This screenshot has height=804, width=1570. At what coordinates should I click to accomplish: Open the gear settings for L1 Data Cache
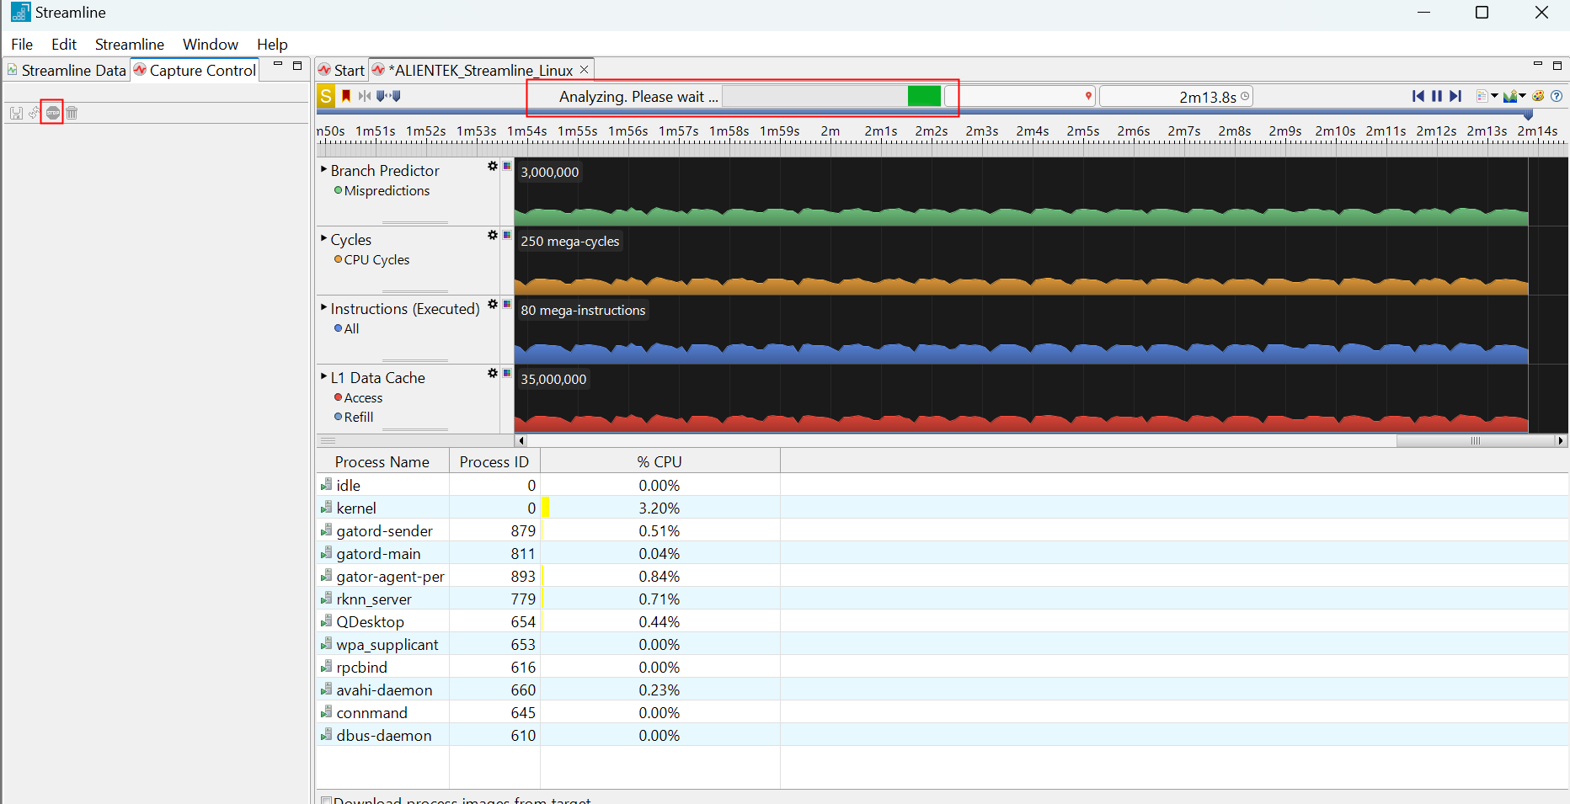coord(493,374)
